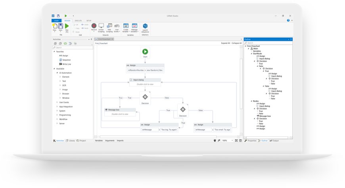This screenshot has height=188, width=345.
Task: Collapse the UI Automation tree node
Action: [x=57, y=73]
